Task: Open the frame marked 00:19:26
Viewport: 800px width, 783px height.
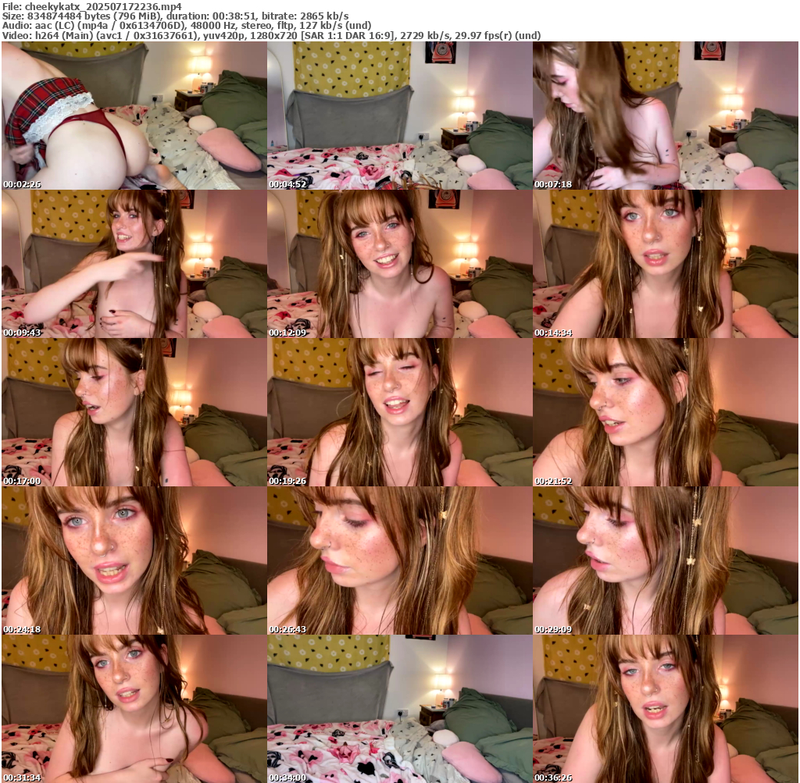Action: [x=399, y=412]
